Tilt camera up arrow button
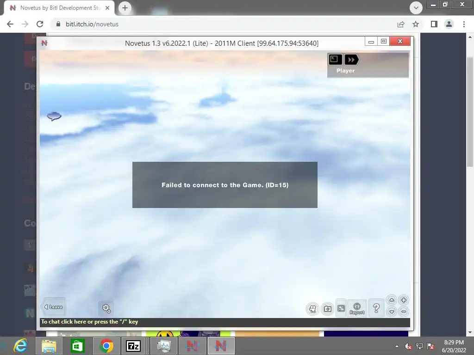474x355 pixels. [x=392, y=300]
